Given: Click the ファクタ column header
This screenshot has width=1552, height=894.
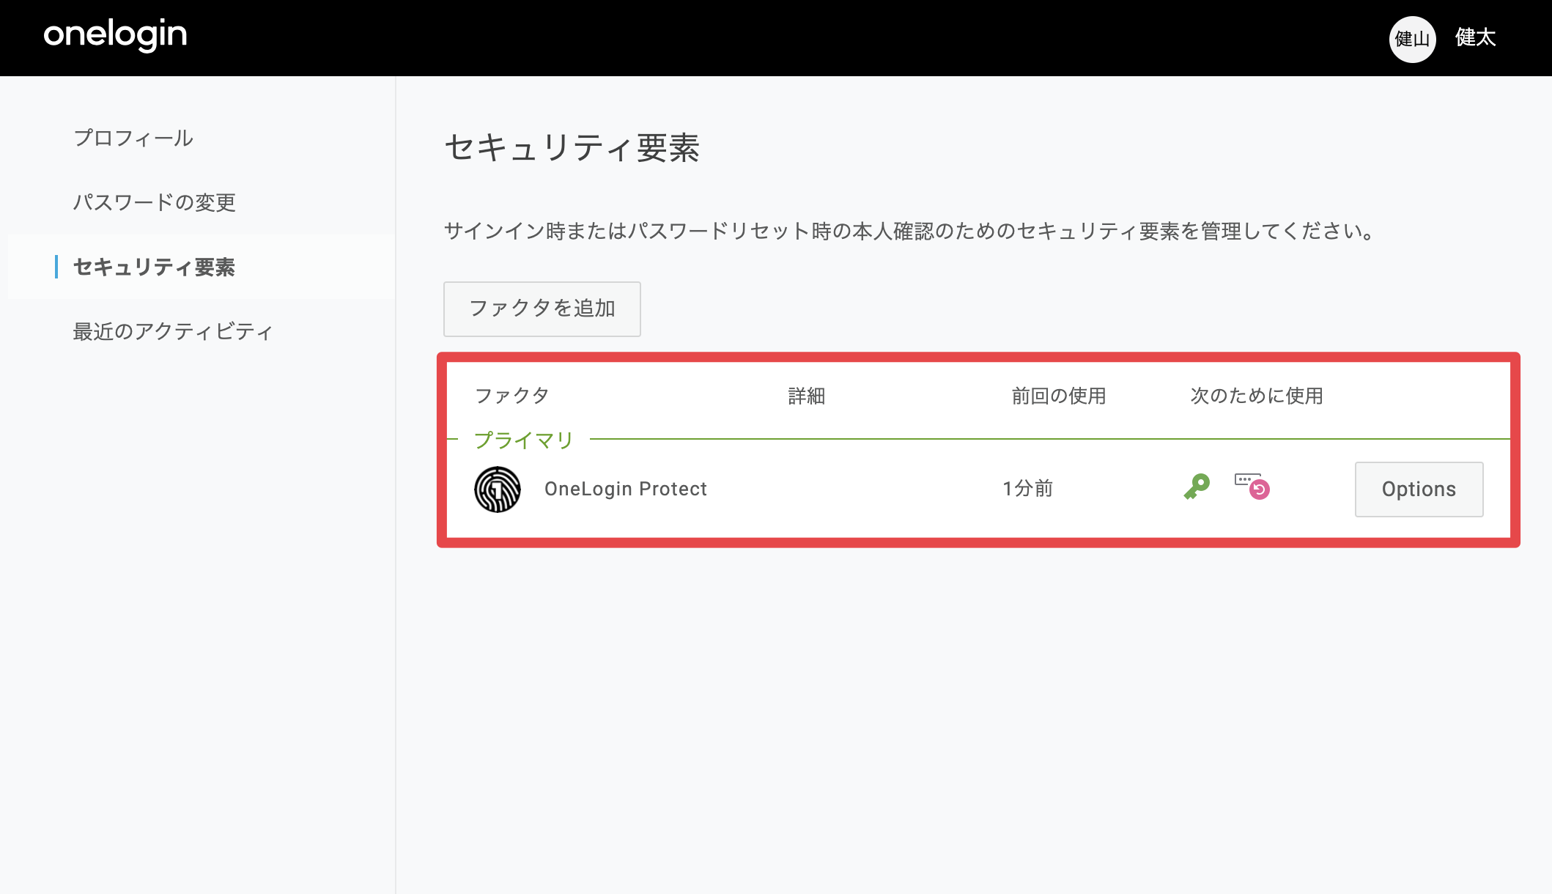Looking at the screenshot, I should (512, 396).
